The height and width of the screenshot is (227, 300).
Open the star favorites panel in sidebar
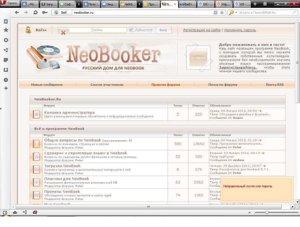6,30
